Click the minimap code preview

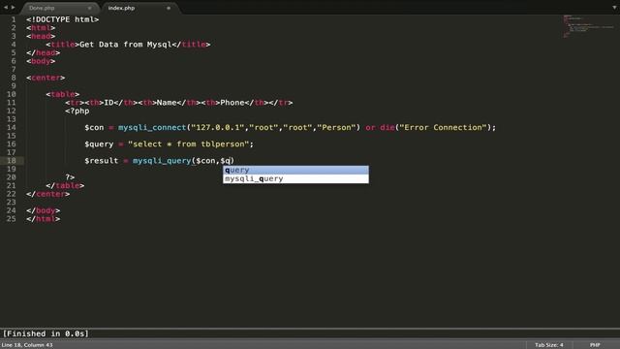pos(588,26)
